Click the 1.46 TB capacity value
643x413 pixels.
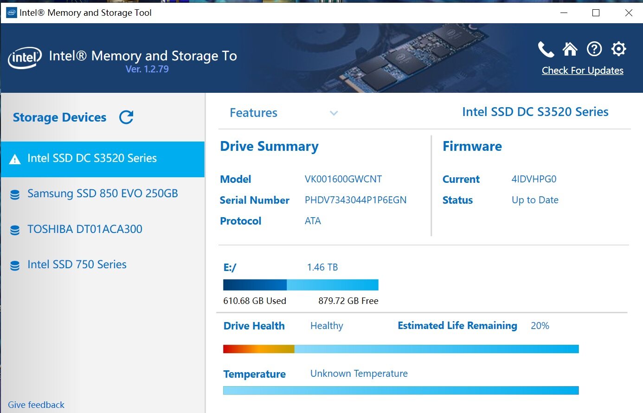click(322, 267)
